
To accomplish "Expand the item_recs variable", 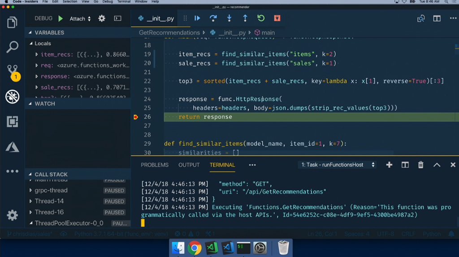I will [37, 55].
